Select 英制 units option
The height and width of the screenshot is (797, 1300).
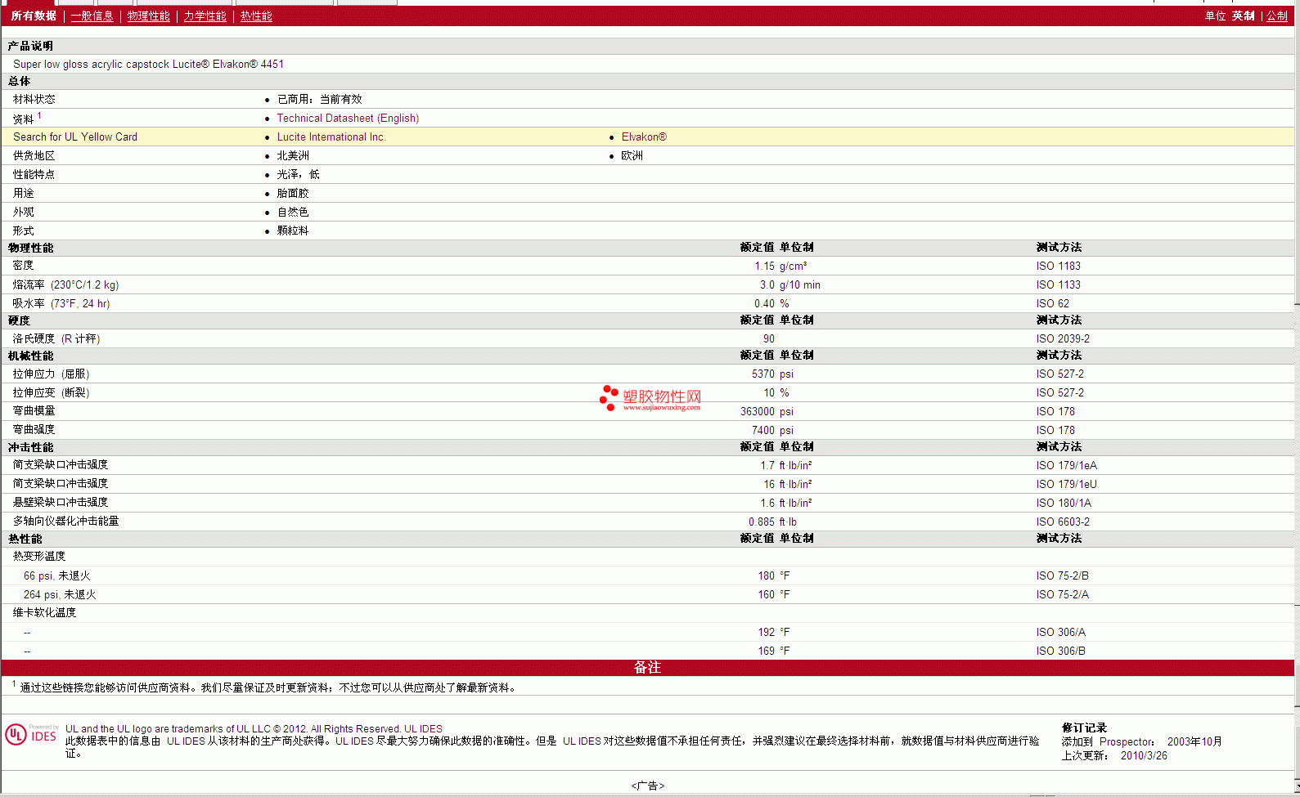tap(1243, 16)
